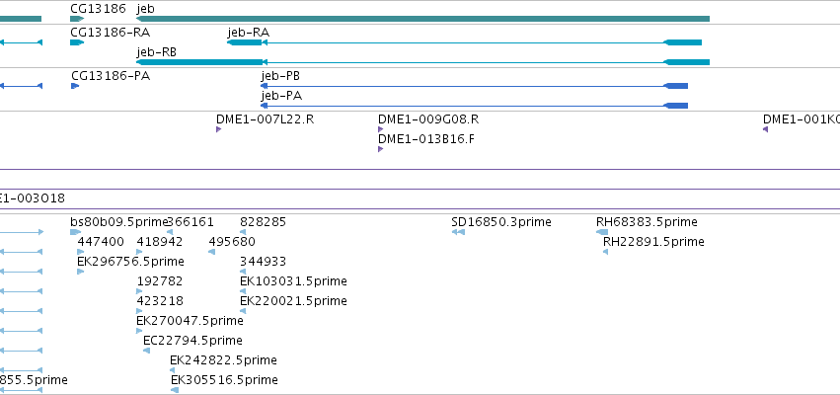This screenshot has height=395, width=840.
Task: Select the CG13186-PA protein arrow
Action: [75, 86]
